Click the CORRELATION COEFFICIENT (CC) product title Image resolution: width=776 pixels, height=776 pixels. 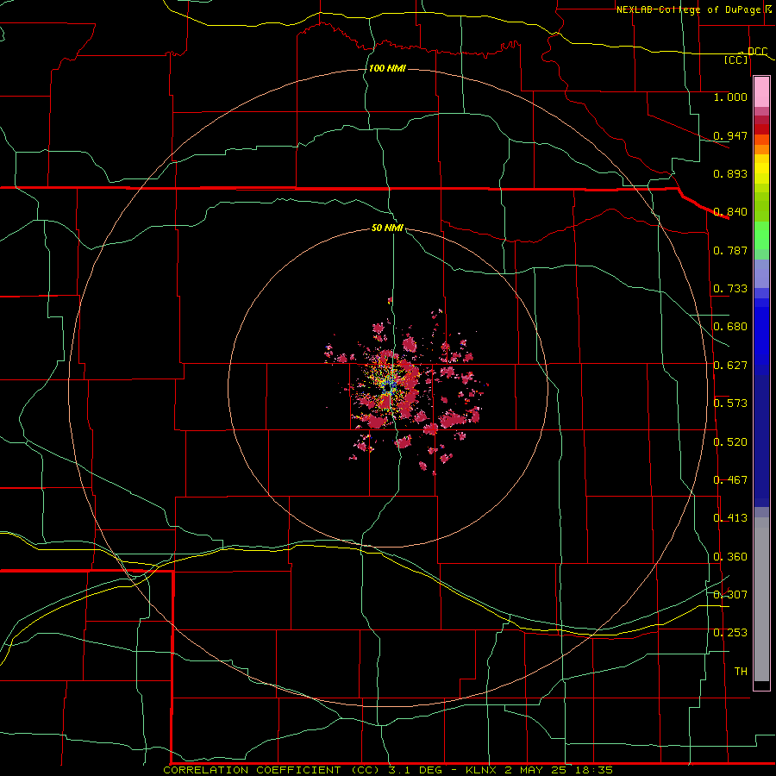(272, 770)
